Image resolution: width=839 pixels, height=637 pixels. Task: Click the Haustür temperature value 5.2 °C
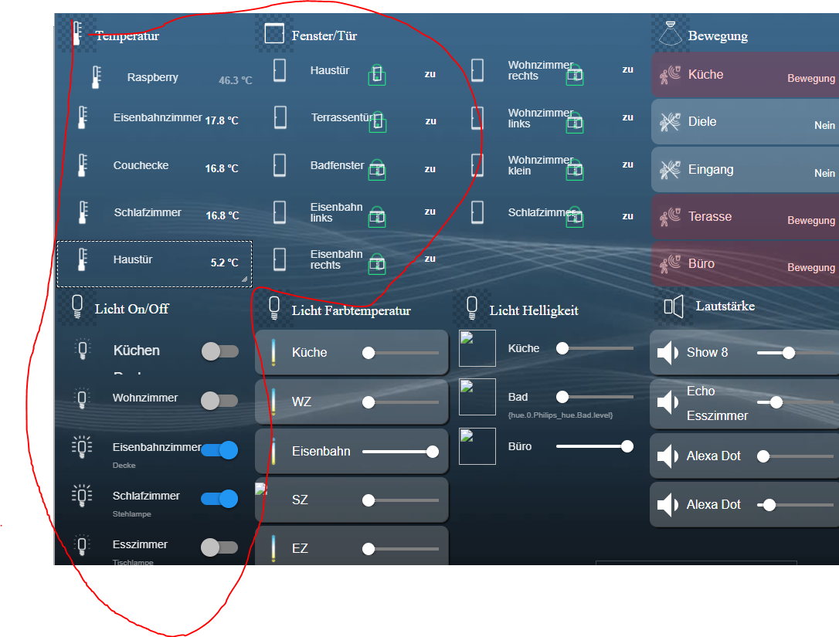[x=224, y=263]
